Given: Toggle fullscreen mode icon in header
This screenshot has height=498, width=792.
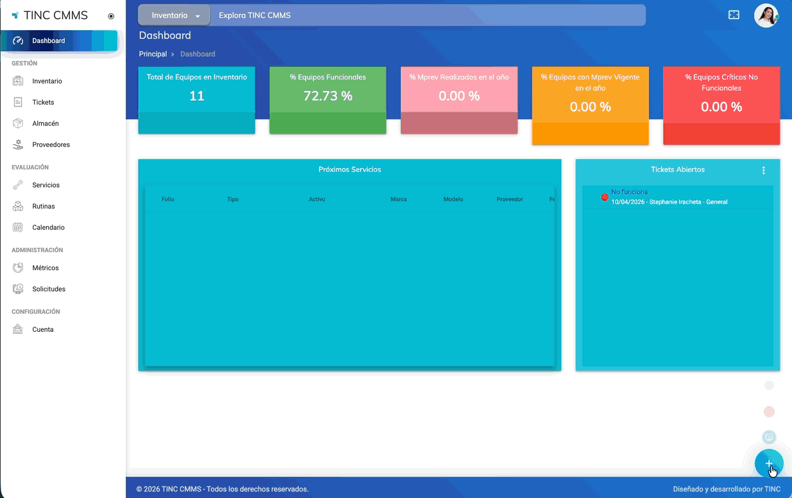Looking at the screenshot, I should 734,15.
